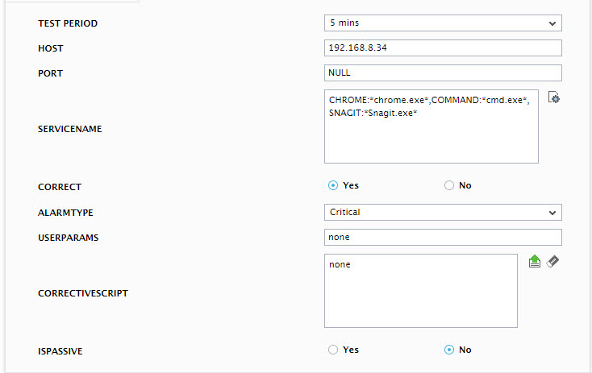Click the USERPARAMS input field
This screenshot has width=592, height=373.
tap(443, 237)
